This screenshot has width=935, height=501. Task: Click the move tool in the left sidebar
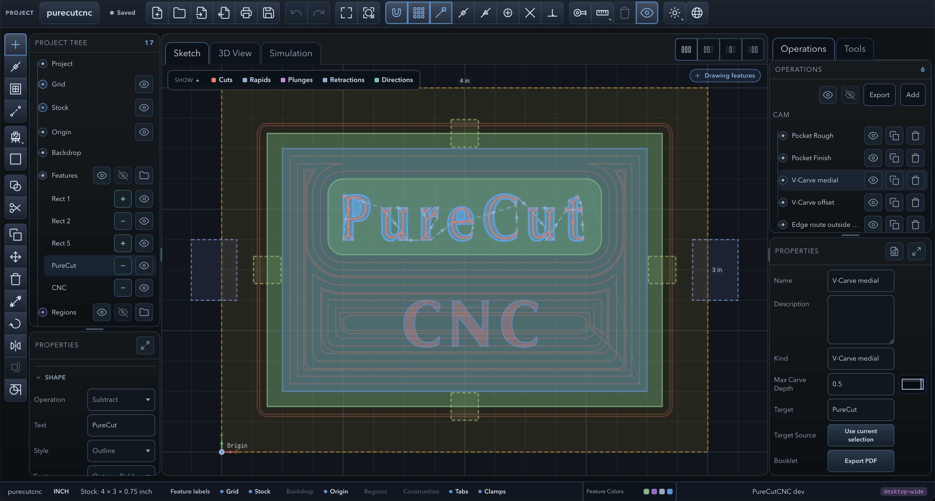tap(15, 257)
